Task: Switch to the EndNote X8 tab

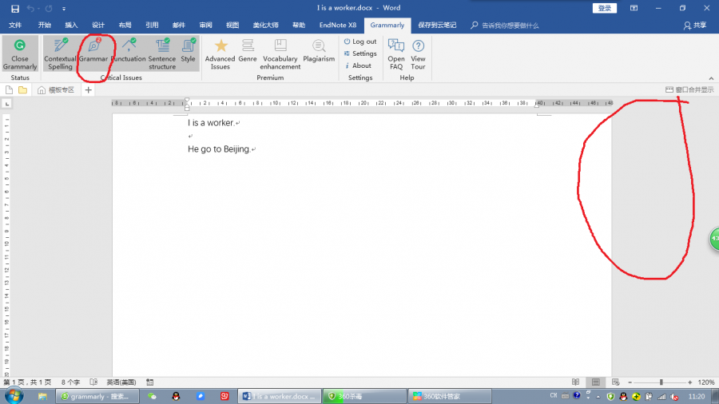Action: pyautogui.click(x=338, y=26)
